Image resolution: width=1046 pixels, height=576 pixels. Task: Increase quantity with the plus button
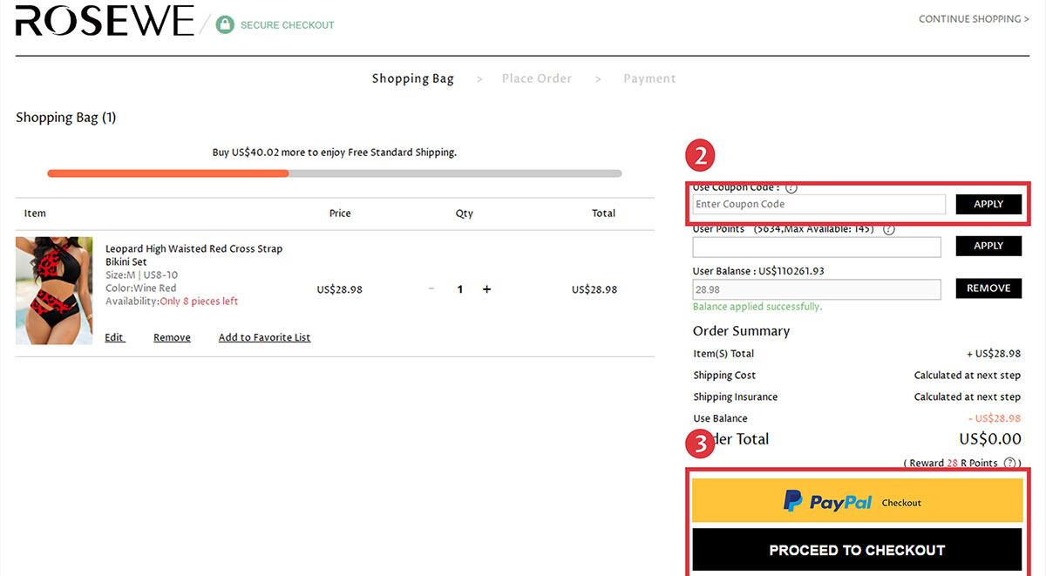(x=486, y=289)
